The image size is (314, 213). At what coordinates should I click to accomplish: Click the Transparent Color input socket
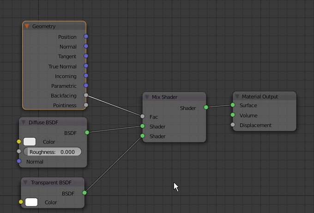click(x=21, y=202)
